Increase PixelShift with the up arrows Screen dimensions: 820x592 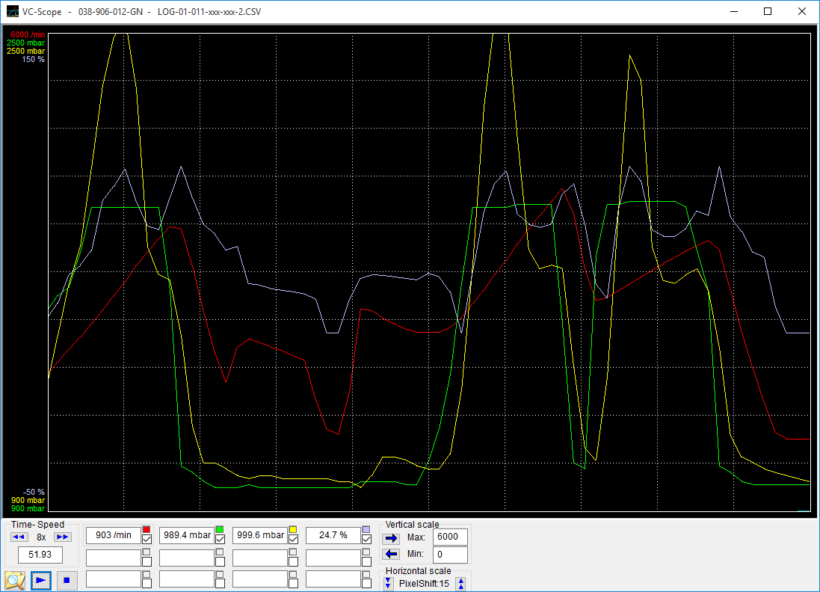click(461, 584)
